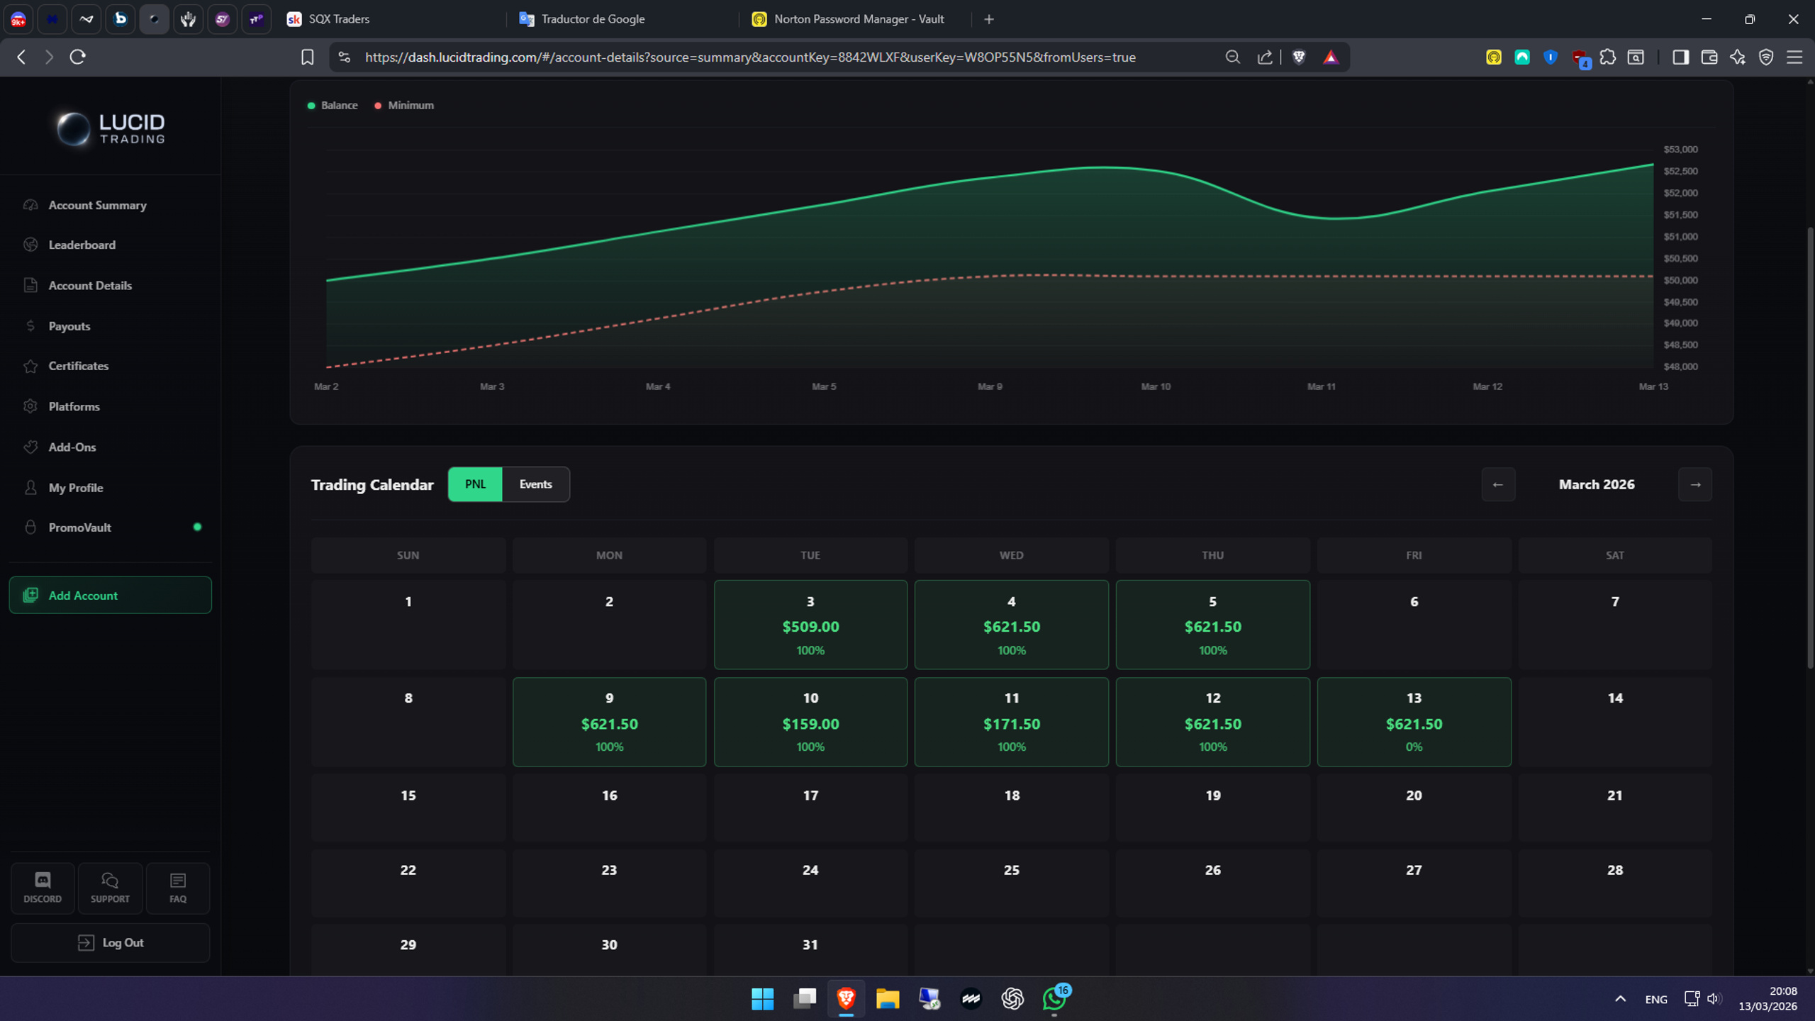Click the PromoVault lock icon

[x=30, y=528]
